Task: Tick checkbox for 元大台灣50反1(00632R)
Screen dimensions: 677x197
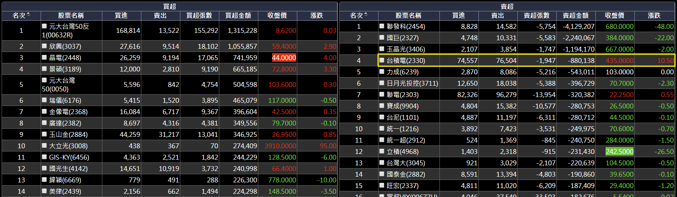Action: click(44, 26)
